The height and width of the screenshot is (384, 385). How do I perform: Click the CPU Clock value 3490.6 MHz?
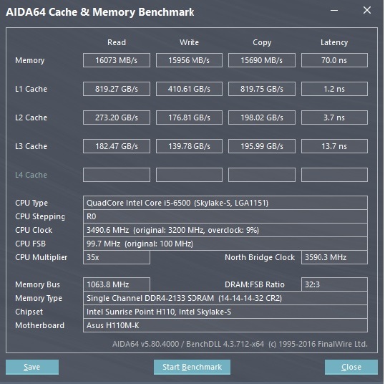(225, 230)
